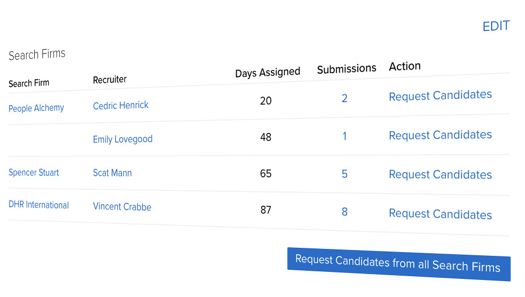Click the Days Assigned column header

pyautogui.click(x=268, y=72)
